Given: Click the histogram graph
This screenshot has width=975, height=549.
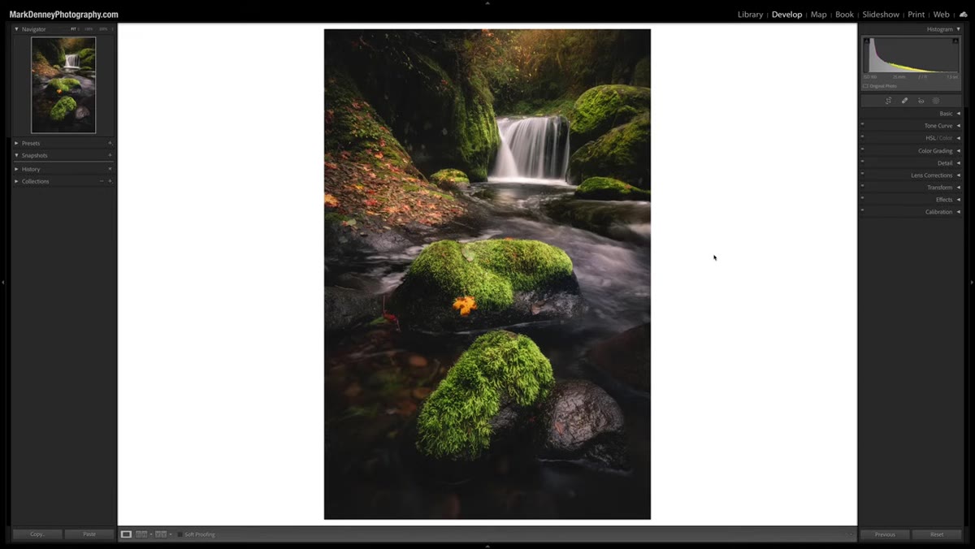Looking at the screenshot, I should click(911, 55).
